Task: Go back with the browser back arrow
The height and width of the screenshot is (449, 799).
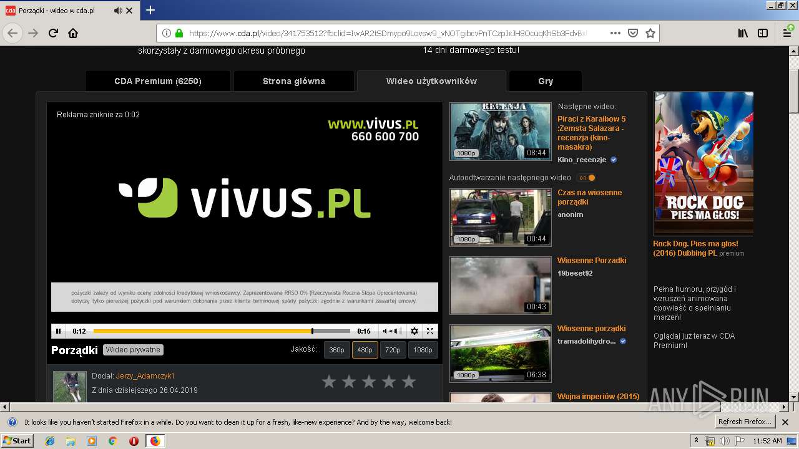Action: [12, 33]
